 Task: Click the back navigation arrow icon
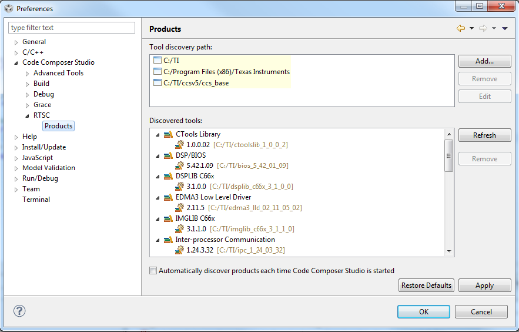click(461, 28)
